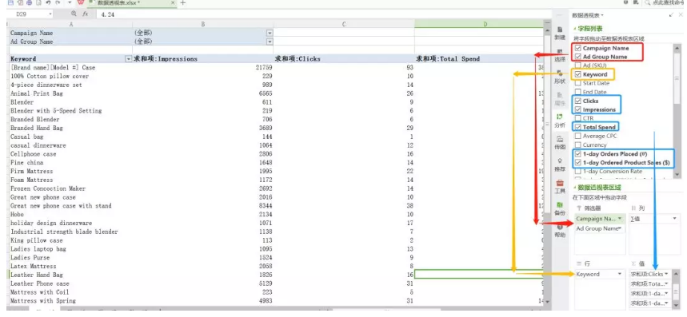This screenshot has width=687, height=317.
Task: Click the undo arrow in the top toolbar
Action: (47, 2)
